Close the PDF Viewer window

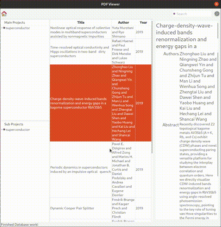pyautogui.click(x=216, y=4)
